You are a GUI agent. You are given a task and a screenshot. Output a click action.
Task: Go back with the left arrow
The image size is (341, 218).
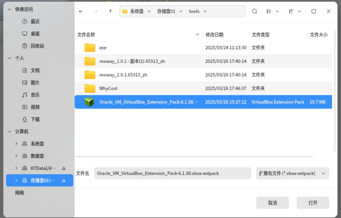tap(81, 11)
